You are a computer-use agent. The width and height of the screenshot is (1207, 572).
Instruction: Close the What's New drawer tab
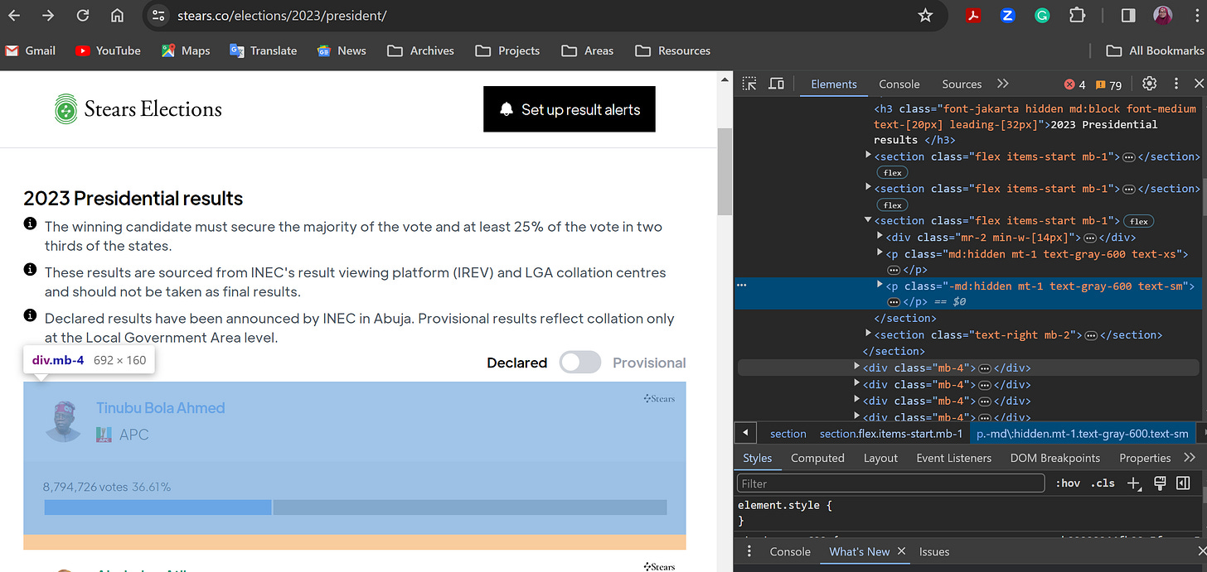coord(902,551)
